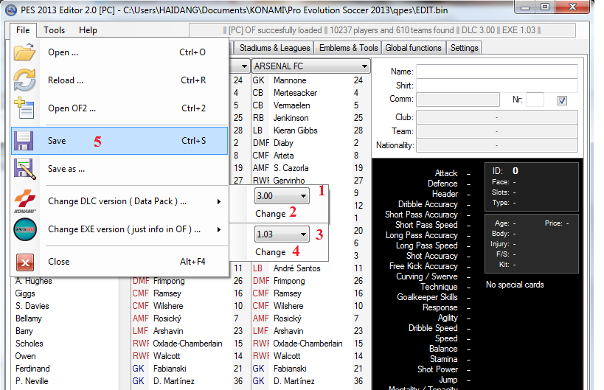Click the Open folder icon
Image resolution: width=604 pixels, height=390 pixels.
pos(24,52)
